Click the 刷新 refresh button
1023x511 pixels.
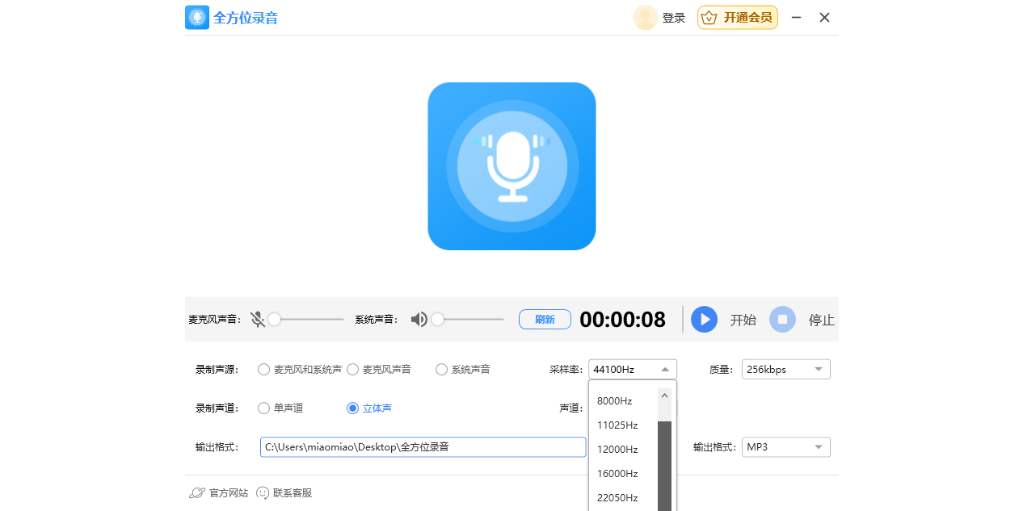pos(545,320)
